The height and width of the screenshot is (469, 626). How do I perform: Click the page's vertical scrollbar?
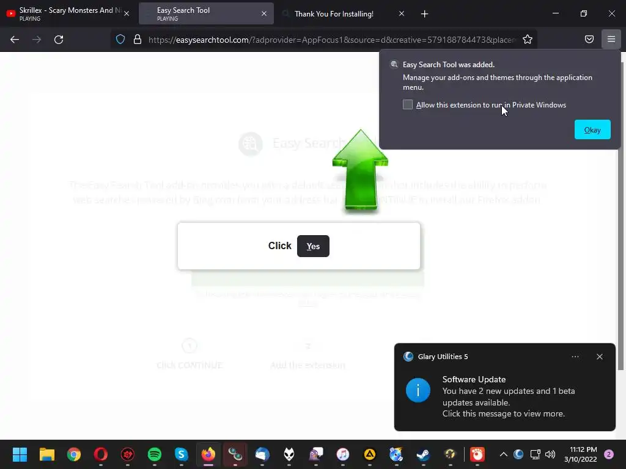click(621, 216)
